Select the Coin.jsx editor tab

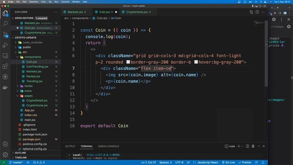point(106,12)
